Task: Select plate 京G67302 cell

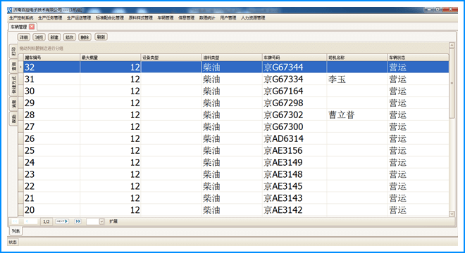Action: (x=294, y=115)
